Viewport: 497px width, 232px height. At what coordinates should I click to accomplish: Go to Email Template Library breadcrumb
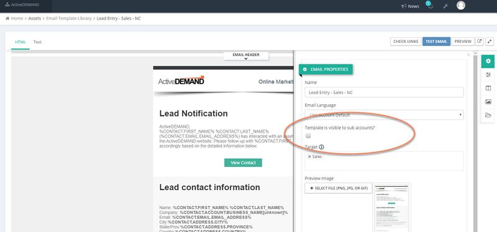pos(69,19)
